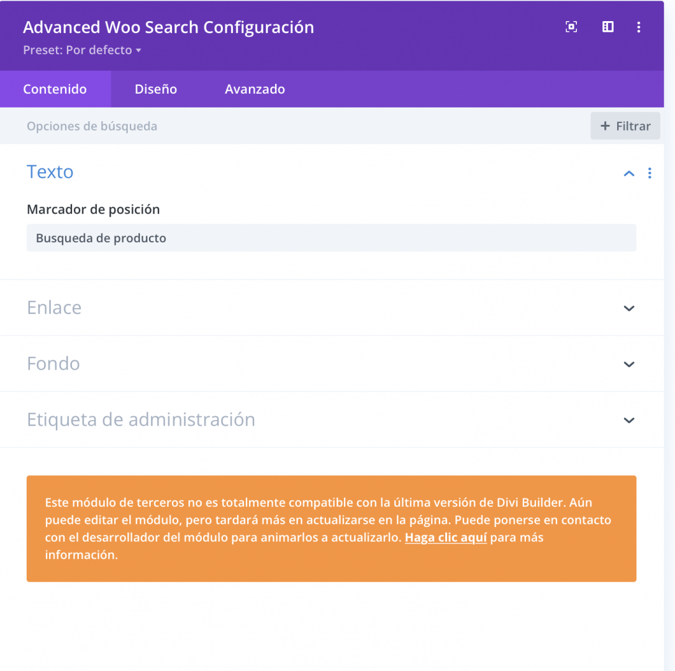The height and width of the screenshot is (671, 675).
Task: Switch to Contenido tab
Action: click(55, 89)
